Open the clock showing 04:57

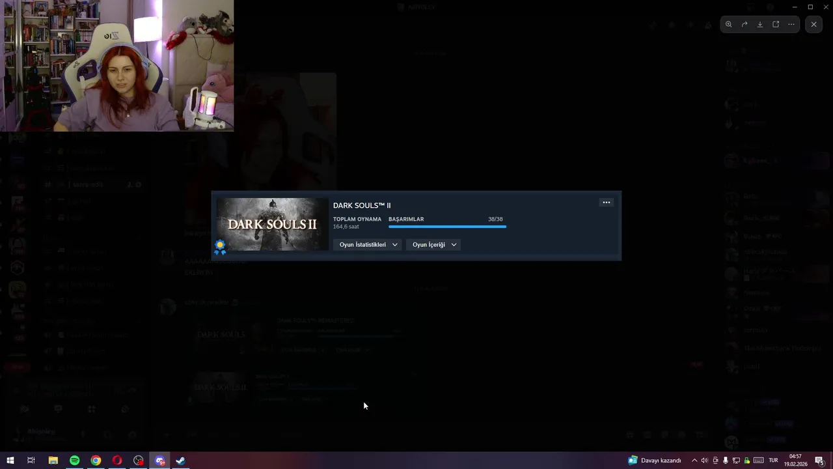point(795,461)
